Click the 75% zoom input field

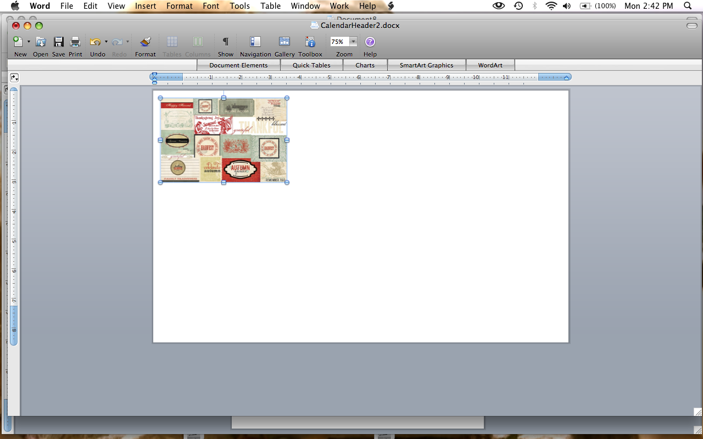(x=339, y=42)
